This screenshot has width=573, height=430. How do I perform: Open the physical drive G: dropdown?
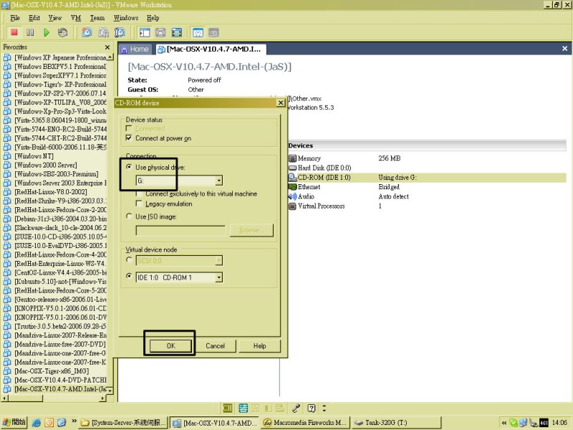point(218,181)
